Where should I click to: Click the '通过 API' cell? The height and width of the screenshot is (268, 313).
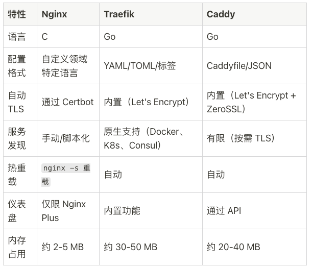[224, 211]
